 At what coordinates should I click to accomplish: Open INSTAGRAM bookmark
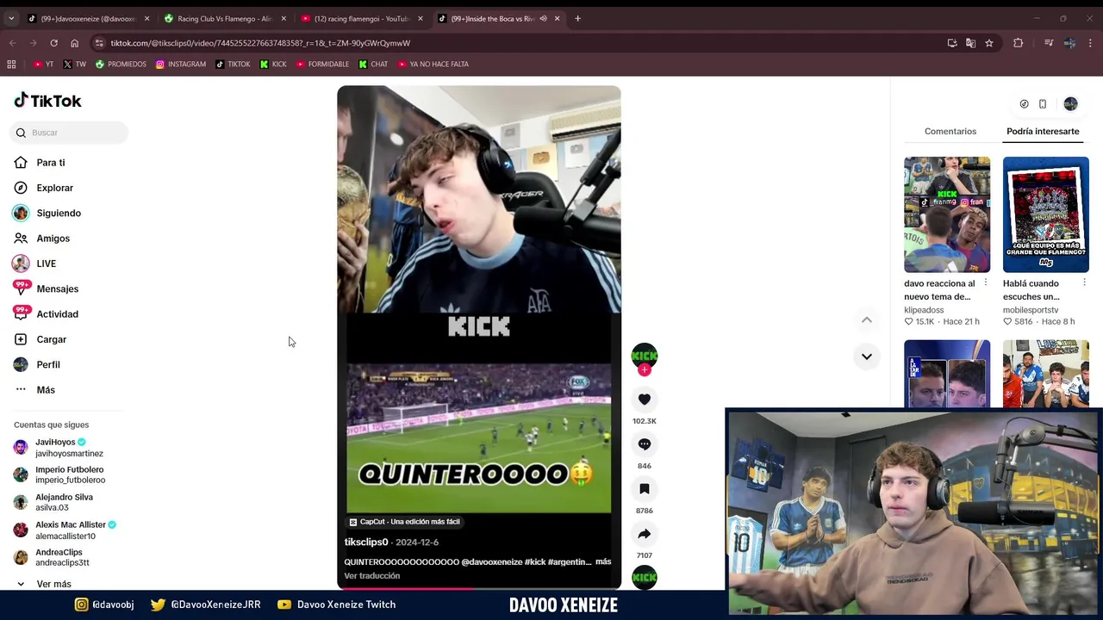point(181,65)
